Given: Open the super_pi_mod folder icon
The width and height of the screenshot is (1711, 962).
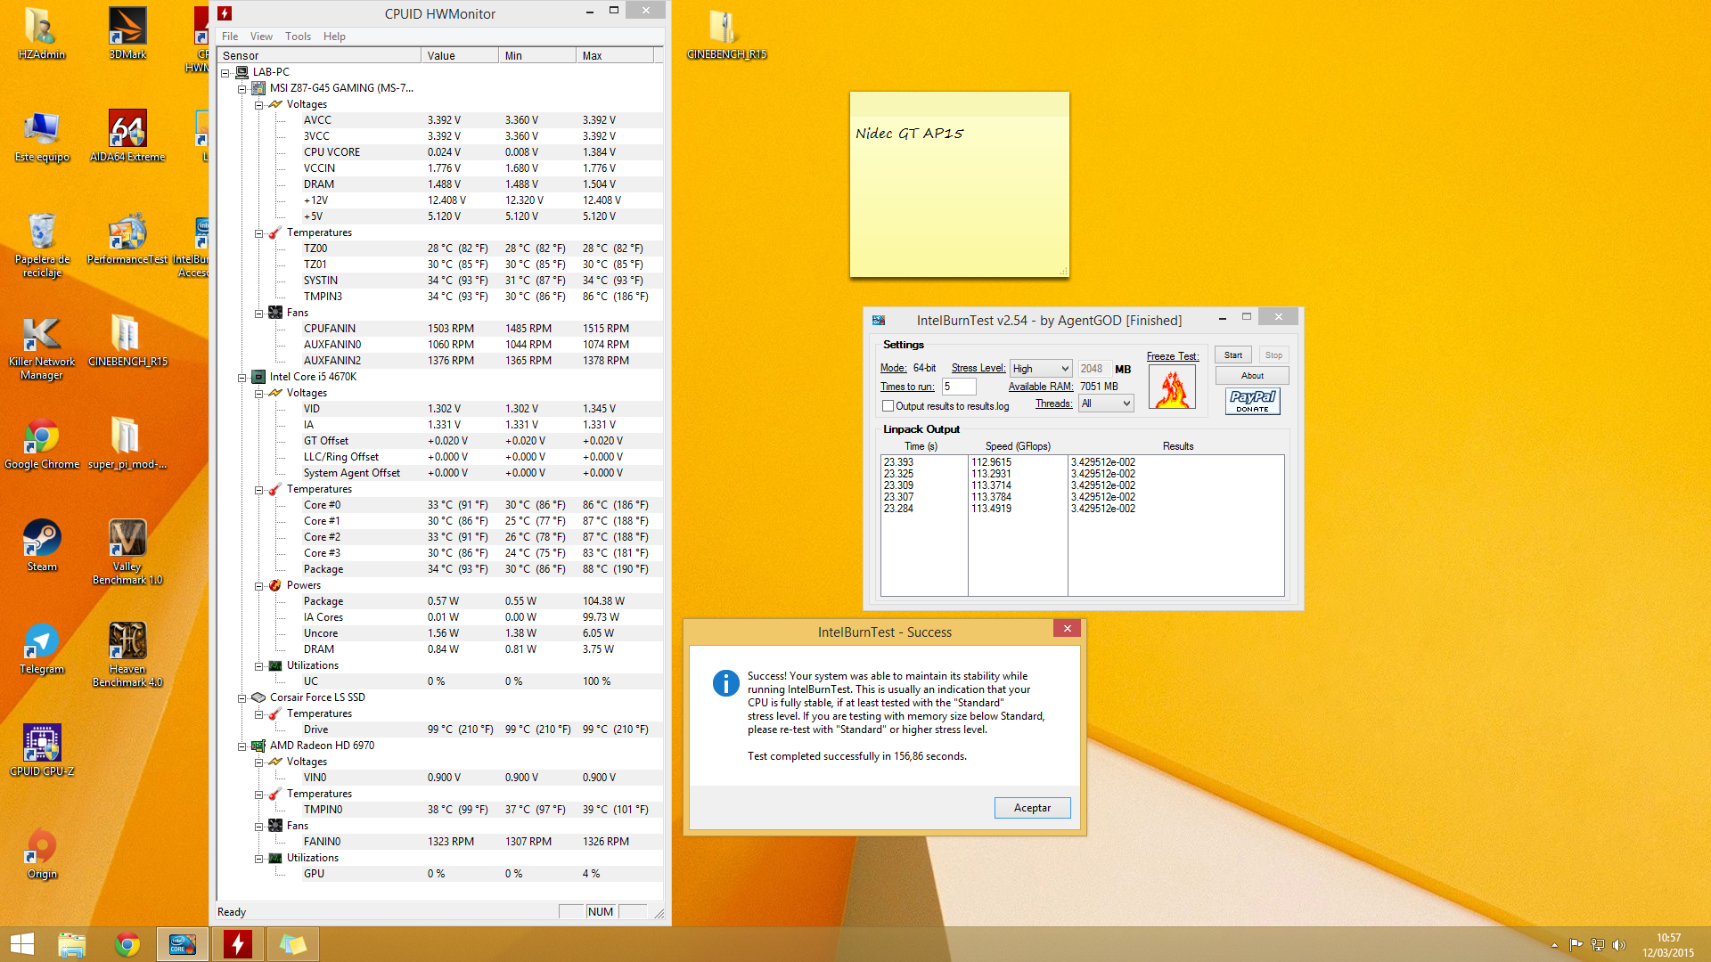Looking at the screenshot, I should [127, 444].
